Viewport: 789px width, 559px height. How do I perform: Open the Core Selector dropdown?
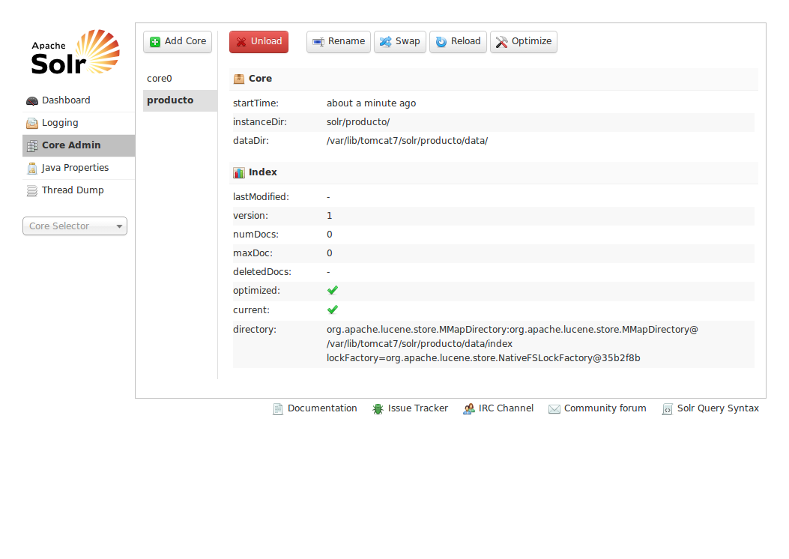click(75, 226)
